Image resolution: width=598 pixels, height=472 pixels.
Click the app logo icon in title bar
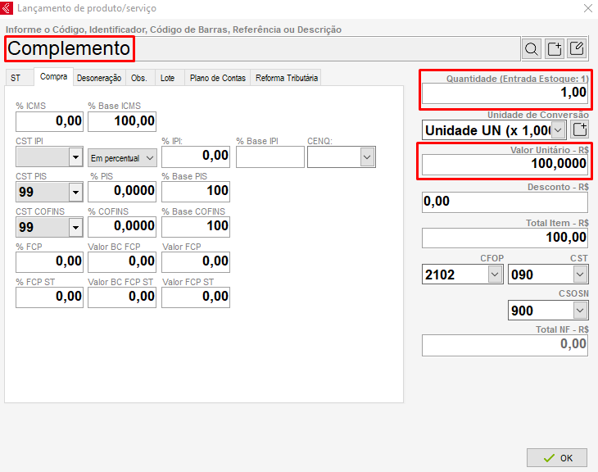pos(7,7)
